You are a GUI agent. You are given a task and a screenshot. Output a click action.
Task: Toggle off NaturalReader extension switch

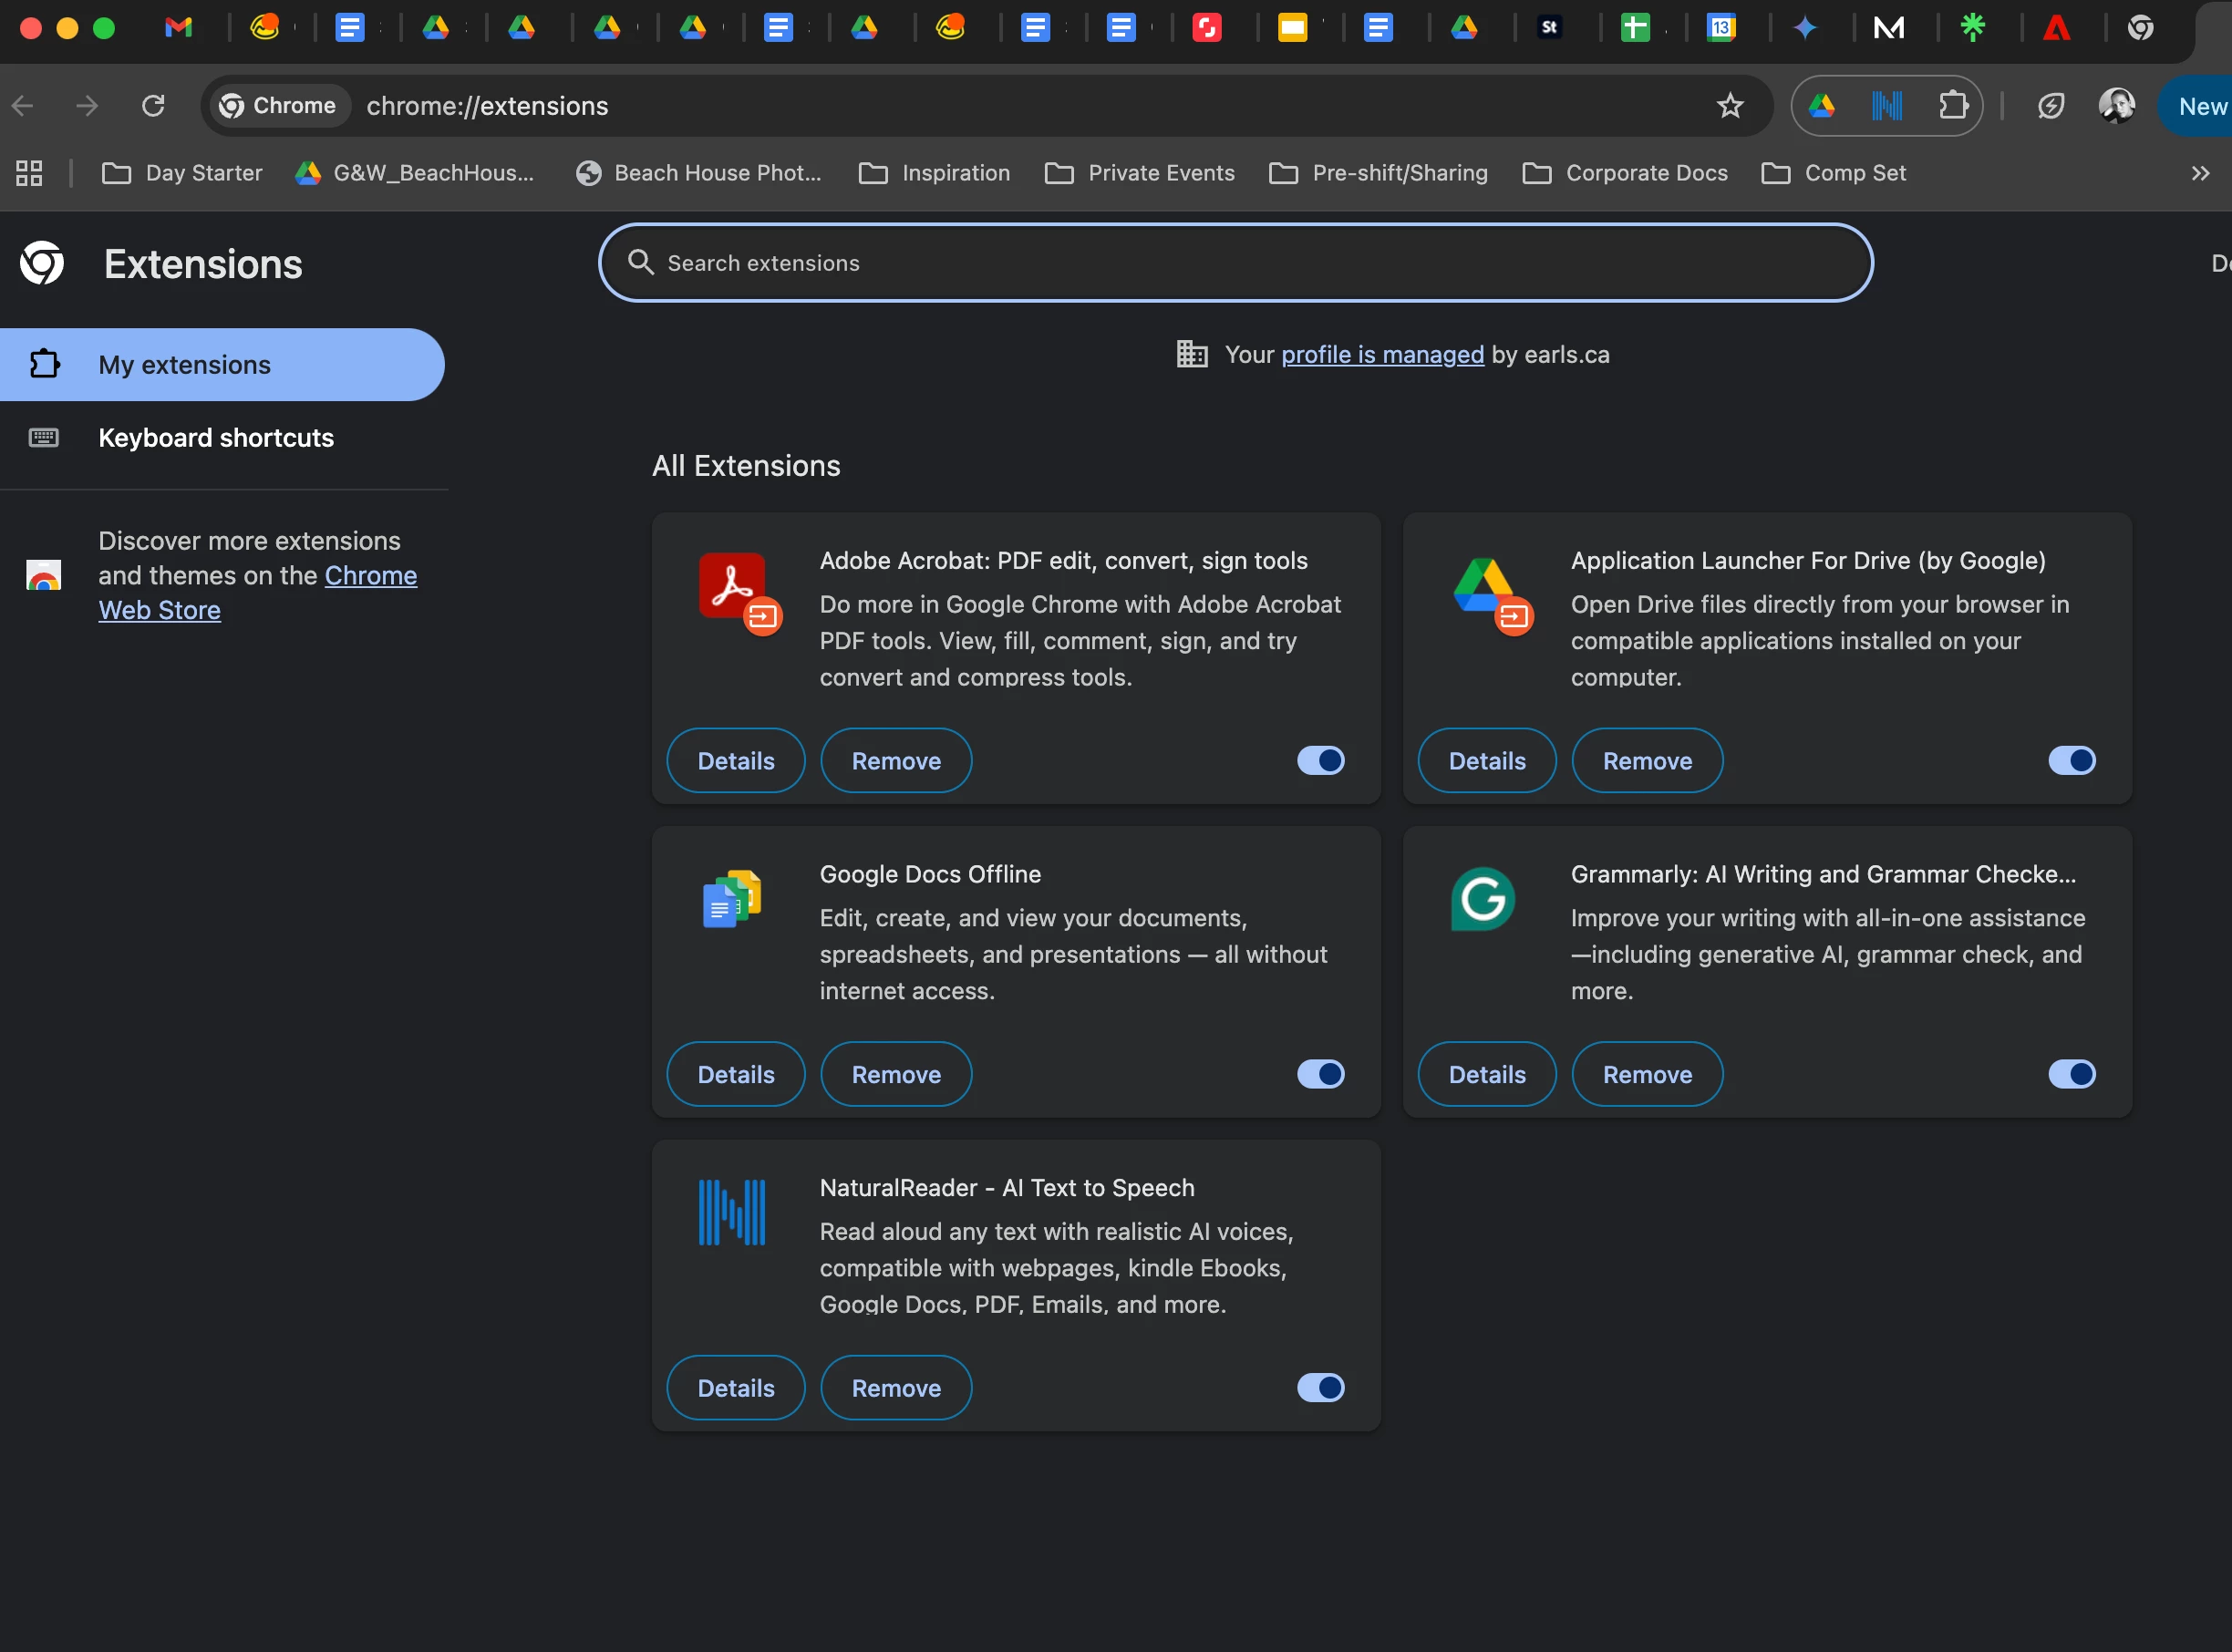1320,1388
